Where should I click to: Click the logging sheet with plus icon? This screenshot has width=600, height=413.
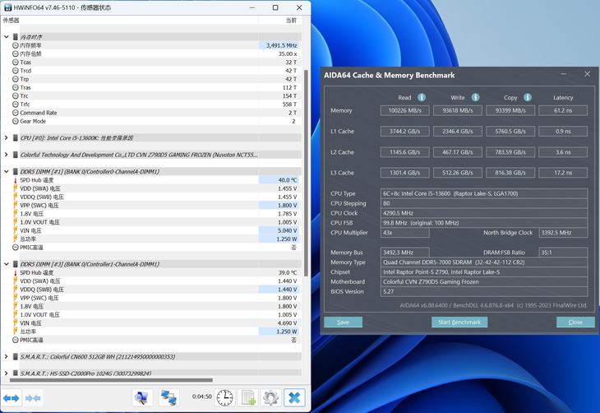[248, 397]
